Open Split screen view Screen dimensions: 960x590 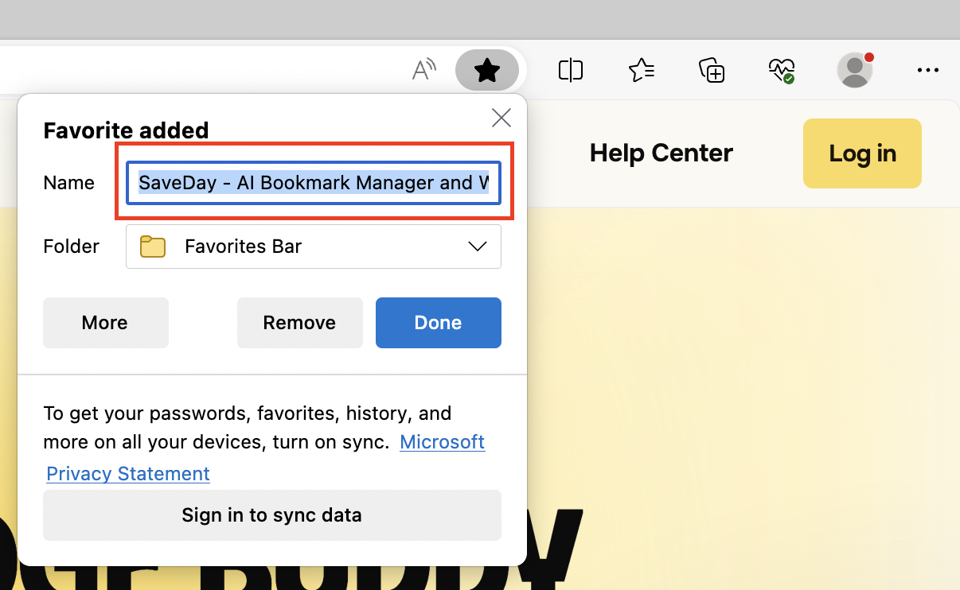point(571,70)
